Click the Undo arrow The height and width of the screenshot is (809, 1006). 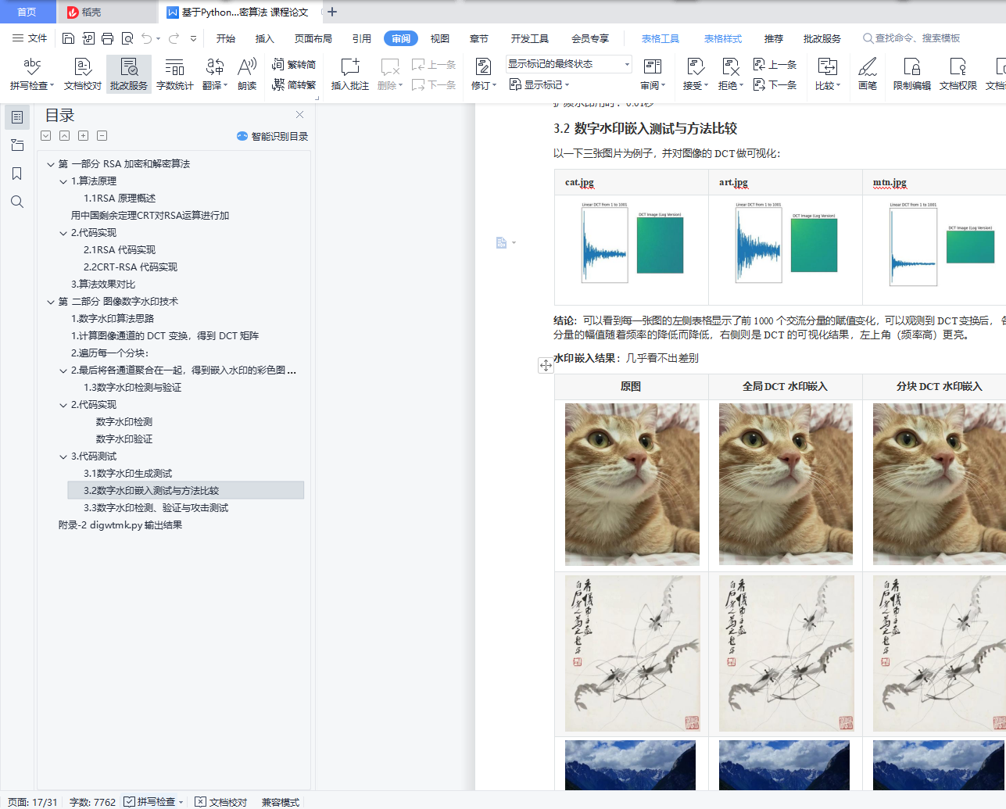pyautogui.click(x=146, y=38)
